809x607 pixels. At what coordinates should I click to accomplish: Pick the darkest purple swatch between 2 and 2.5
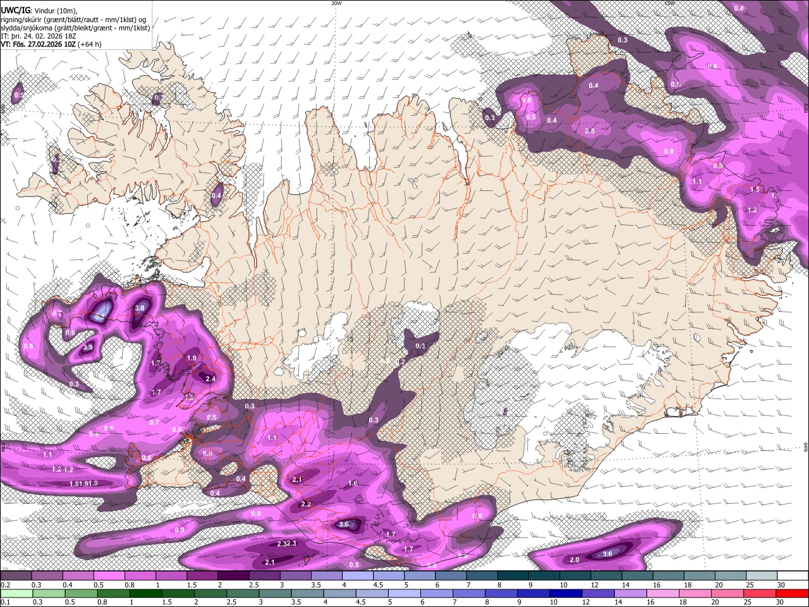point(233,576)
